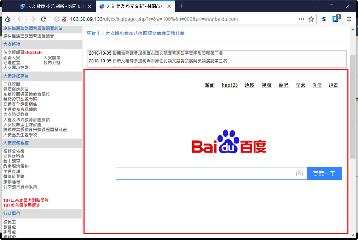Click the blue S extension icon
Image resolution: width=358 pixels, height=240 pixels.
(324, 19)
